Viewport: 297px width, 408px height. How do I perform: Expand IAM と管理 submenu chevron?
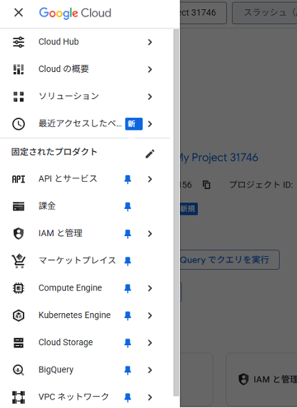(150, 234)
